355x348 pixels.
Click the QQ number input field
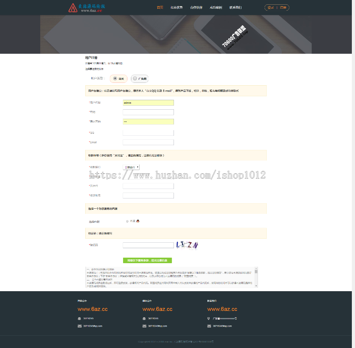click(148, 133)
